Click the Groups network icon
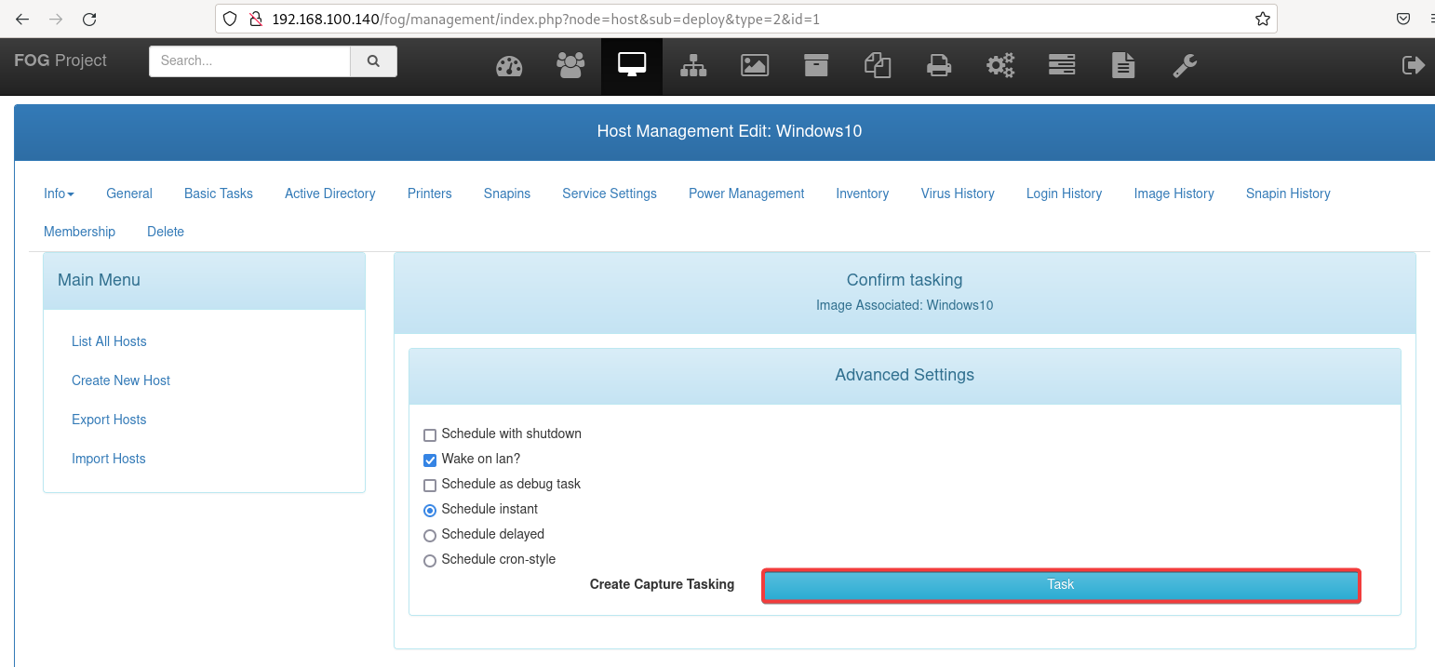The image size is (1435, 667). pyautogui.click(x=693, y=65)
